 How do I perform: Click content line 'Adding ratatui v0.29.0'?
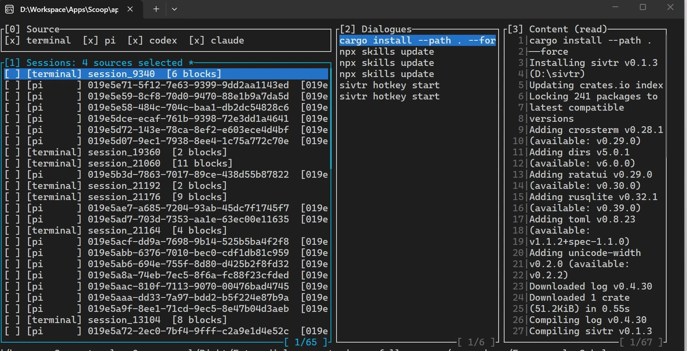590,175
